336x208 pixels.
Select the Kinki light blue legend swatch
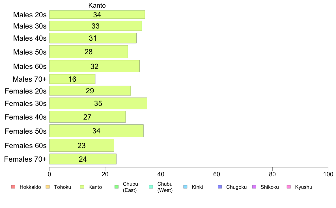pos(185,187)
